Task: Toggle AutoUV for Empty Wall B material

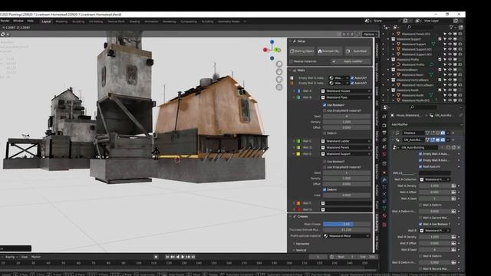Action: [352, 83]
